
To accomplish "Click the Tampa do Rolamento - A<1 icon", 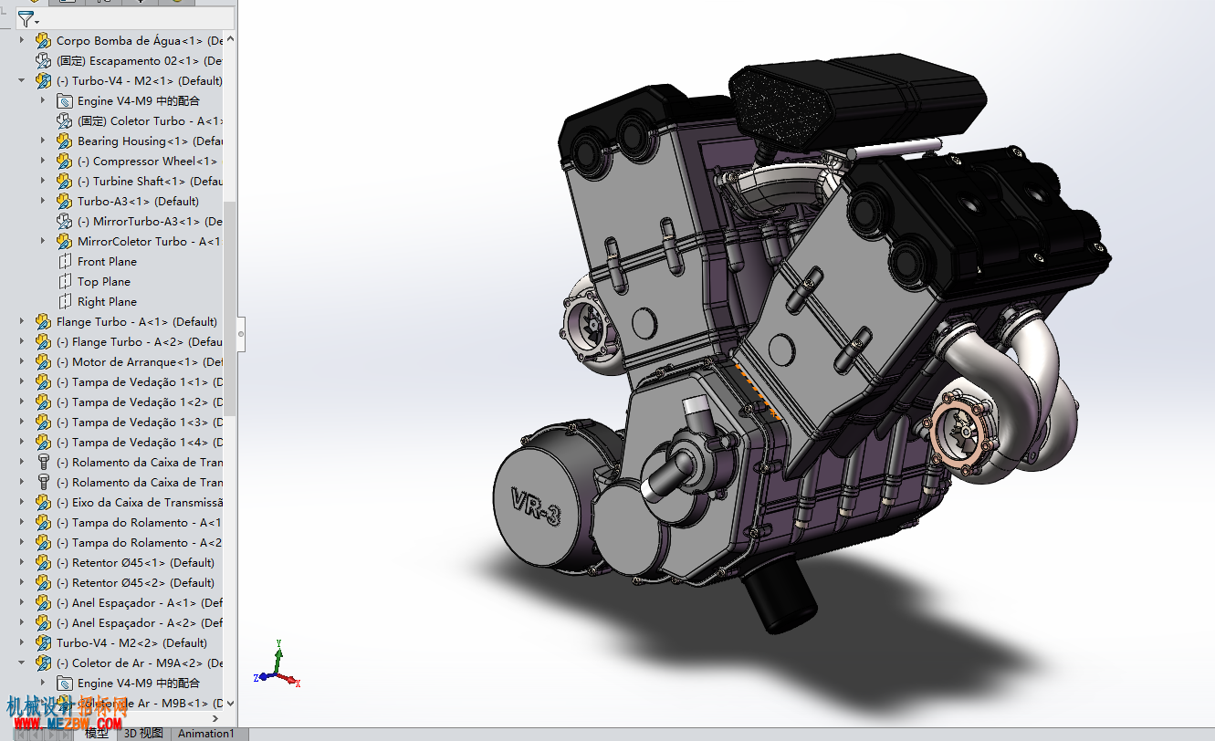I will (43, 522).
